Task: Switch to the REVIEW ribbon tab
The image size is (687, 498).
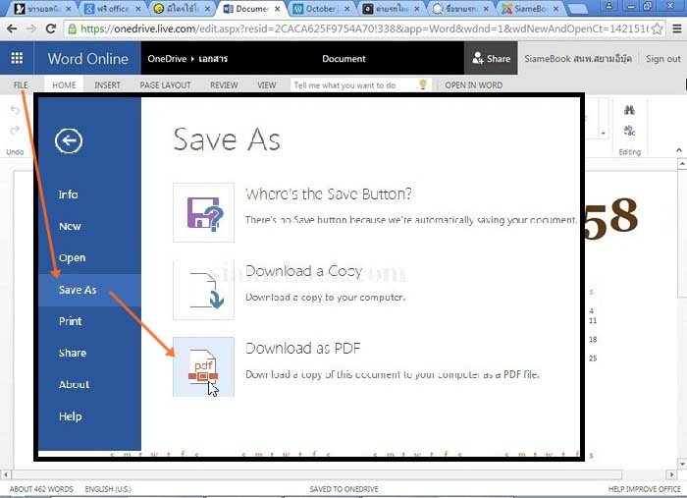Action: point(224,85)
